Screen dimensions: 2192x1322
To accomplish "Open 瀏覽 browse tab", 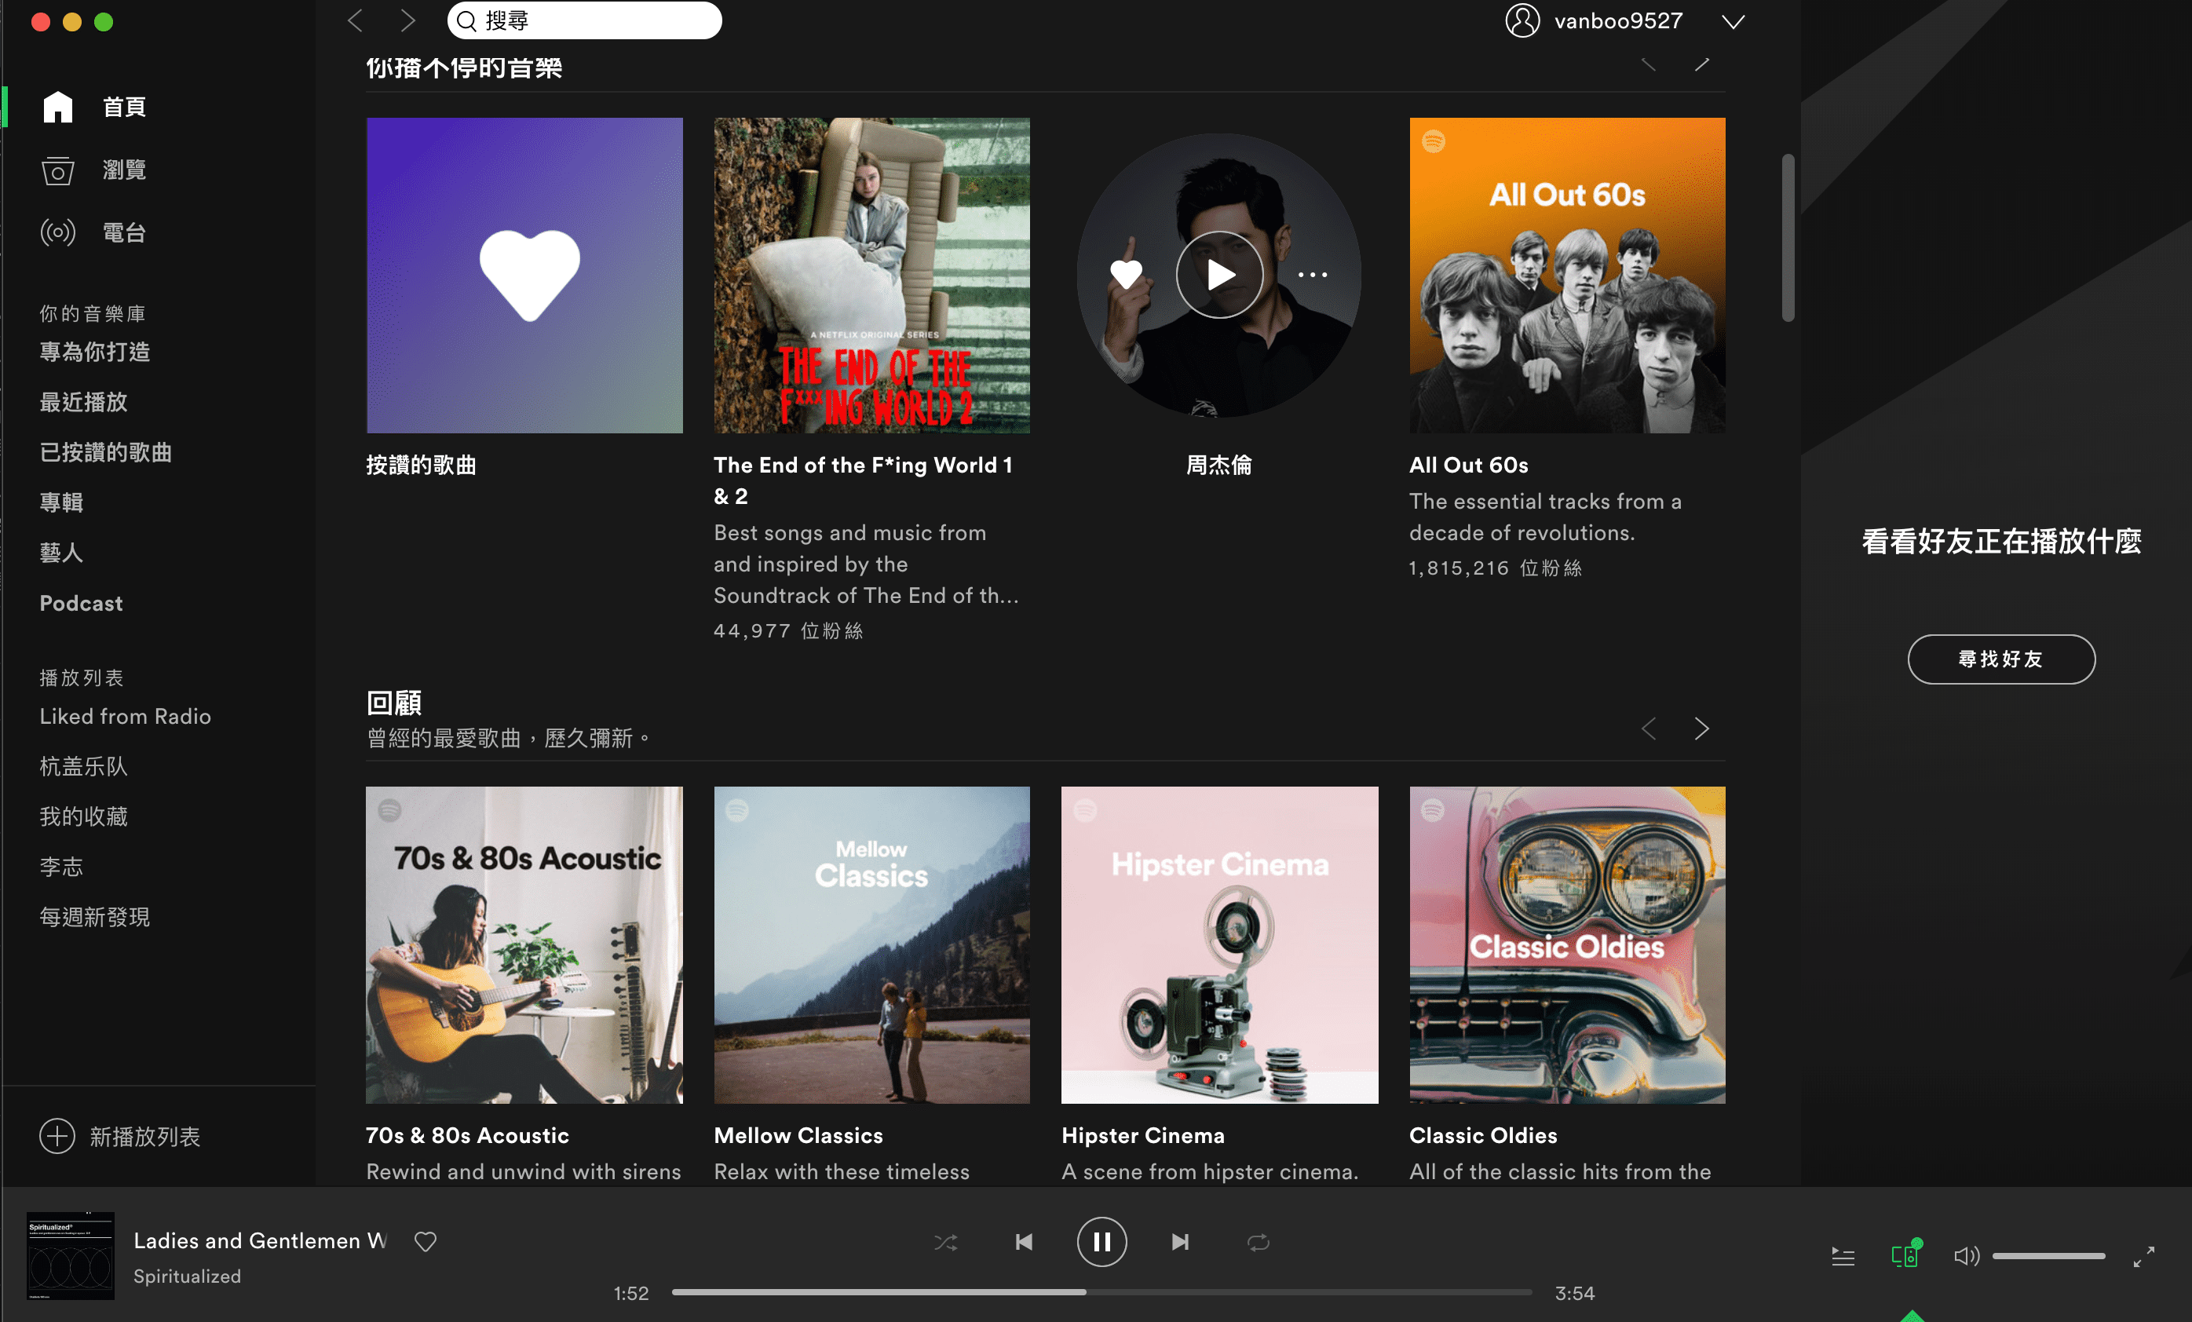I will coord(126,170).
